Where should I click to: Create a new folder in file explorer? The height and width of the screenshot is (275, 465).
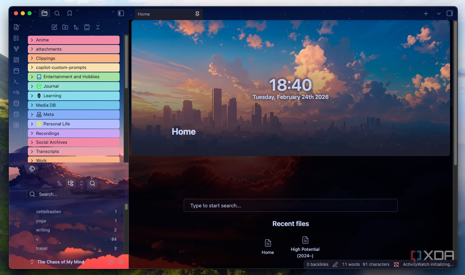click(x=65, y=27)
